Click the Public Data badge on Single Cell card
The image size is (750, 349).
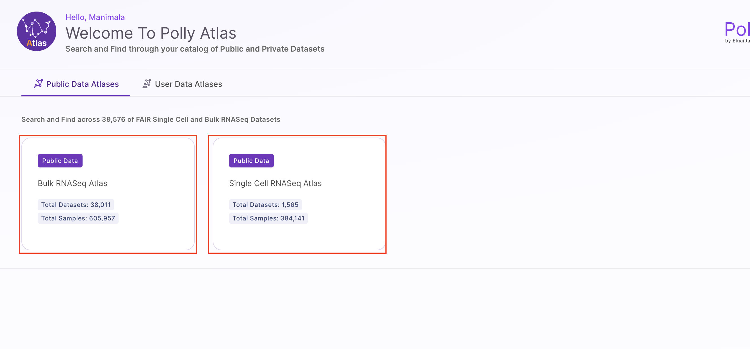coord(251,161)
